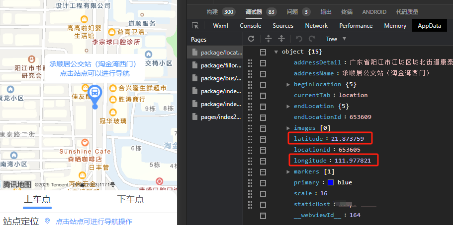Click the drag handle on locationId row
The width and height of the screenshot is (453, 225).
[x=250, y=150]
